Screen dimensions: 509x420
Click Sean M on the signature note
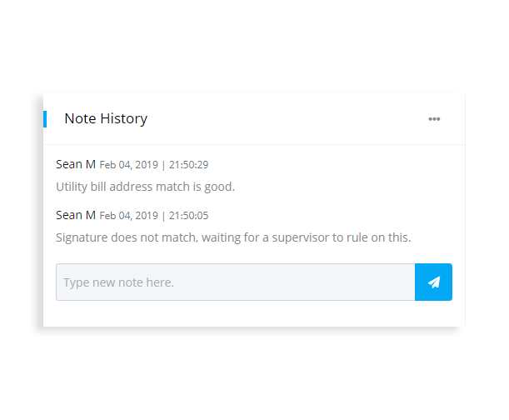point(76,215)
